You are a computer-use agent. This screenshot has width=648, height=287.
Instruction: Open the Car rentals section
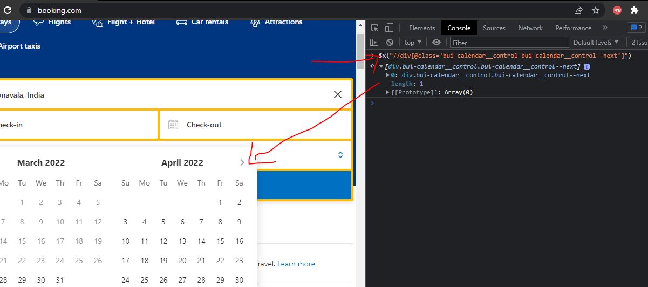[x=202, y=22]
